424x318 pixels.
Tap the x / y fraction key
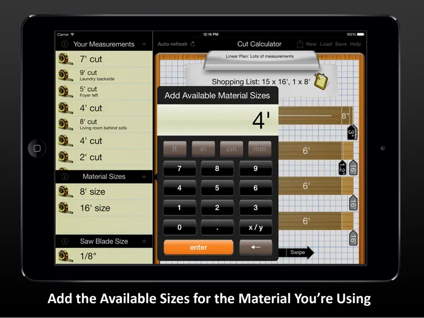[256, 227]
